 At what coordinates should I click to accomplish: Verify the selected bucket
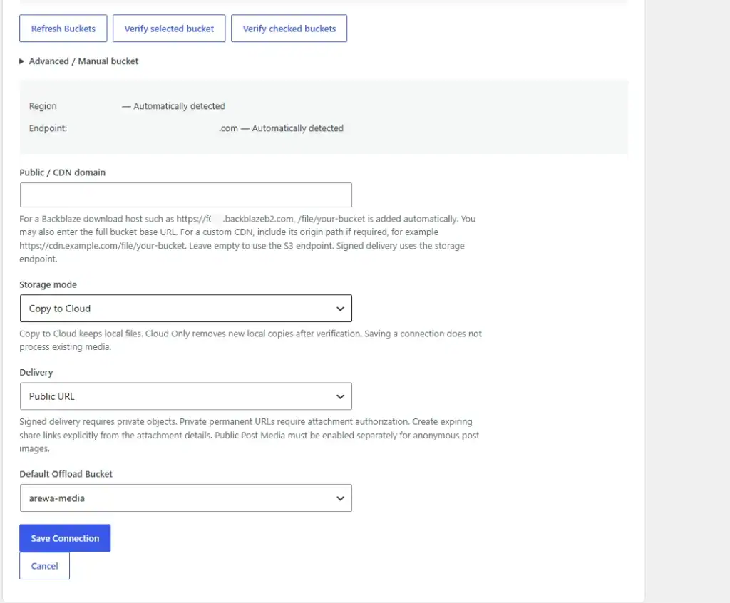[169, 29]
